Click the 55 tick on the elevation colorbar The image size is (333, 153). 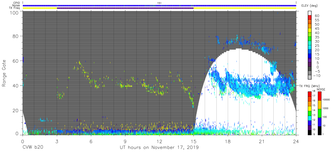click(x=317, y=20)
